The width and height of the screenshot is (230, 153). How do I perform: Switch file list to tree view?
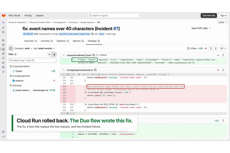[x=54, y=54]
